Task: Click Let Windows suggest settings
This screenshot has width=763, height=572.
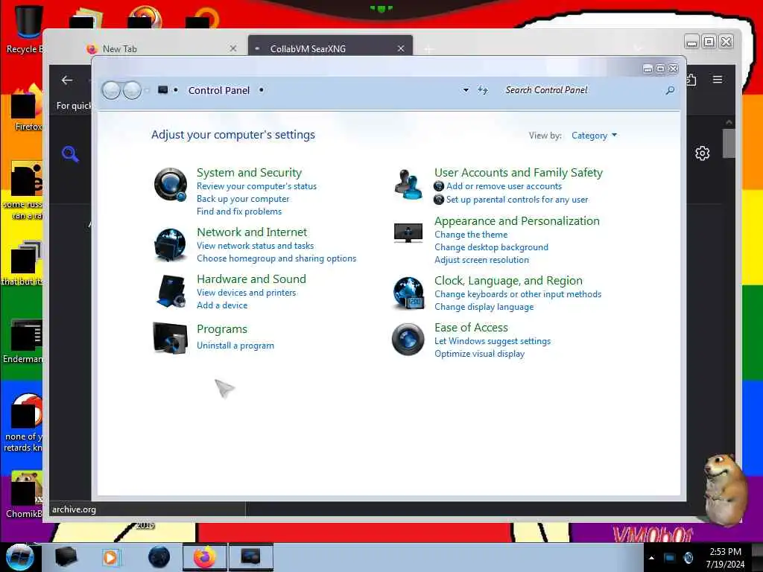Action: click(x=493, y=341)
